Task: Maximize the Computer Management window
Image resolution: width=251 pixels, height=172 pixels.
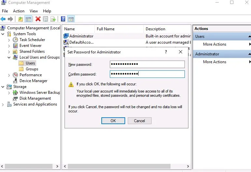Action: [232, 2]
